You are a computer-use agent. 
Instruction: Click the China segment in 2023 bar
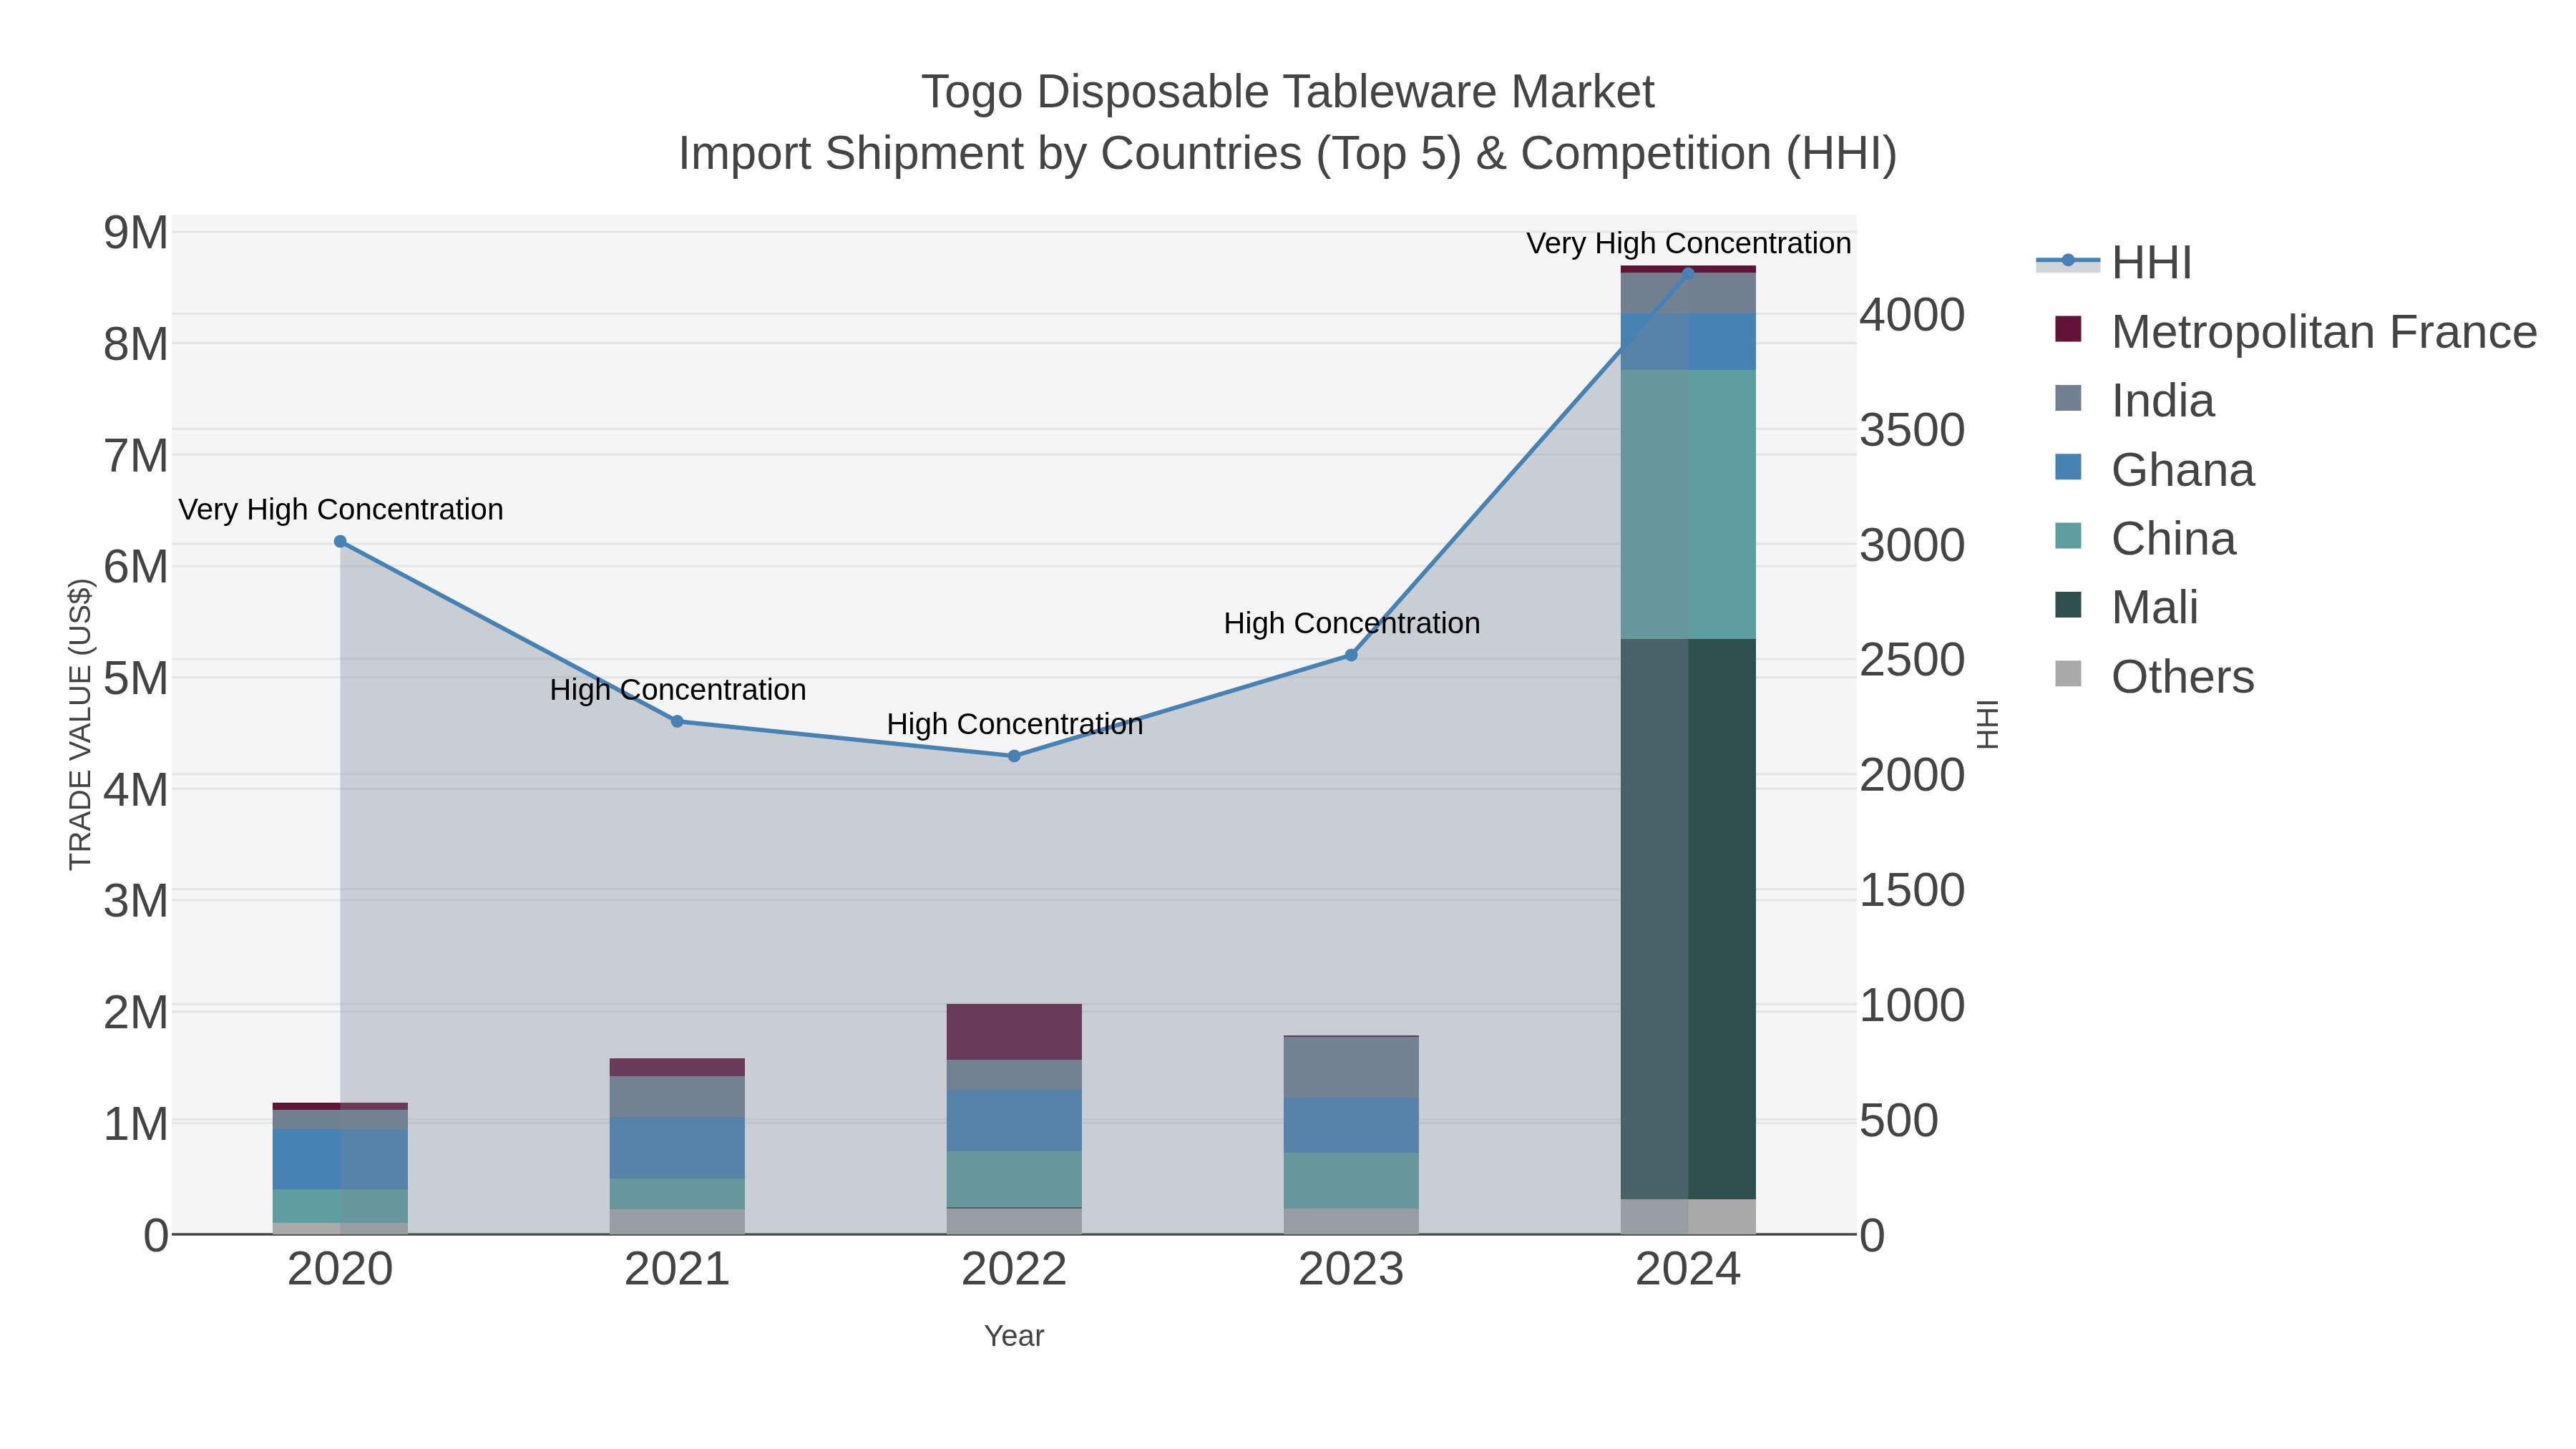coord(1351,1181)
